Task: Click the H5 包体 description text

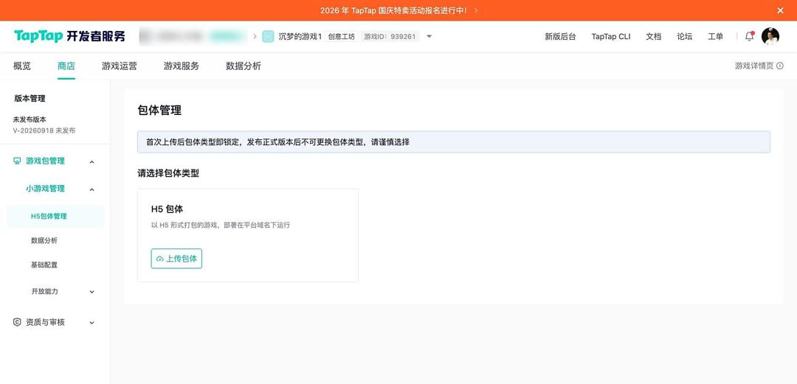Action: coord(221,225)
